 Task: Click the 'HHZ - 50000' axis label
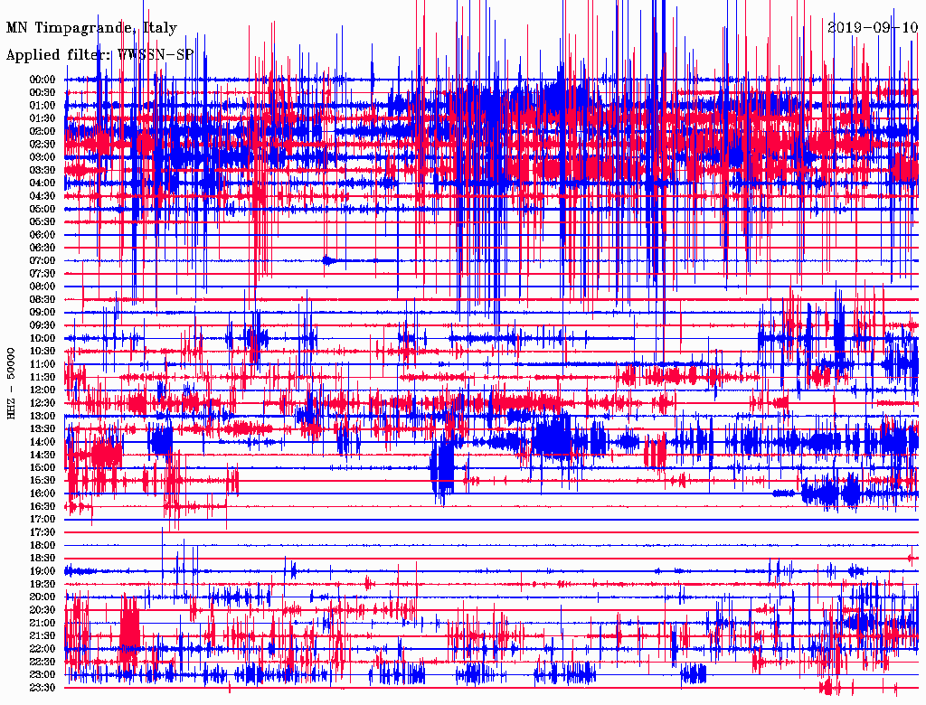tap(11, 384)
